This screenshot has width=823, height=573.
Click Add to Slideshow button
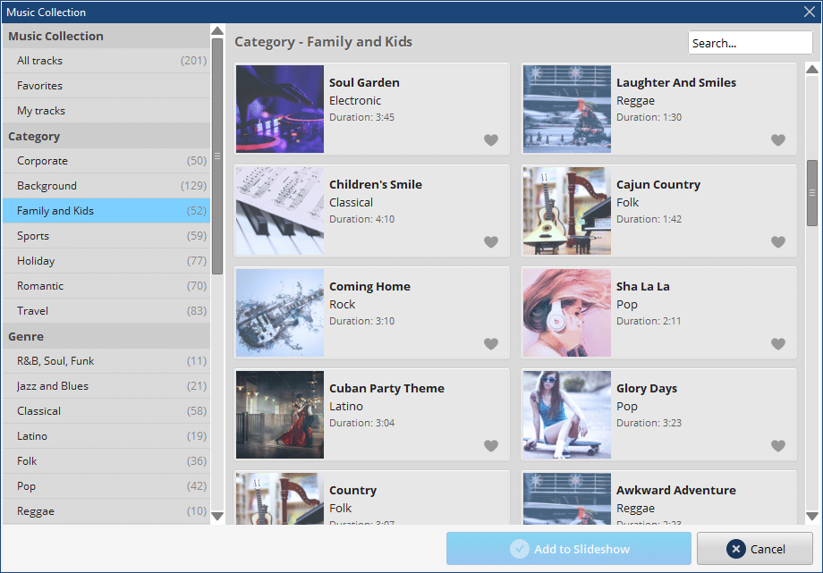pyautogui.click(x=568, y=549)
